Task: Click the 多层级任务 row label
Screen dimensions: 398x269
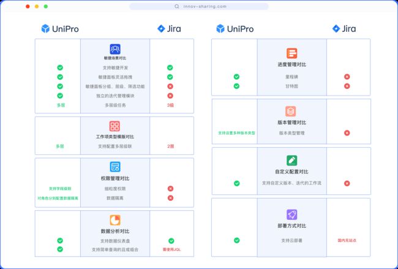Action: (115, 105)
